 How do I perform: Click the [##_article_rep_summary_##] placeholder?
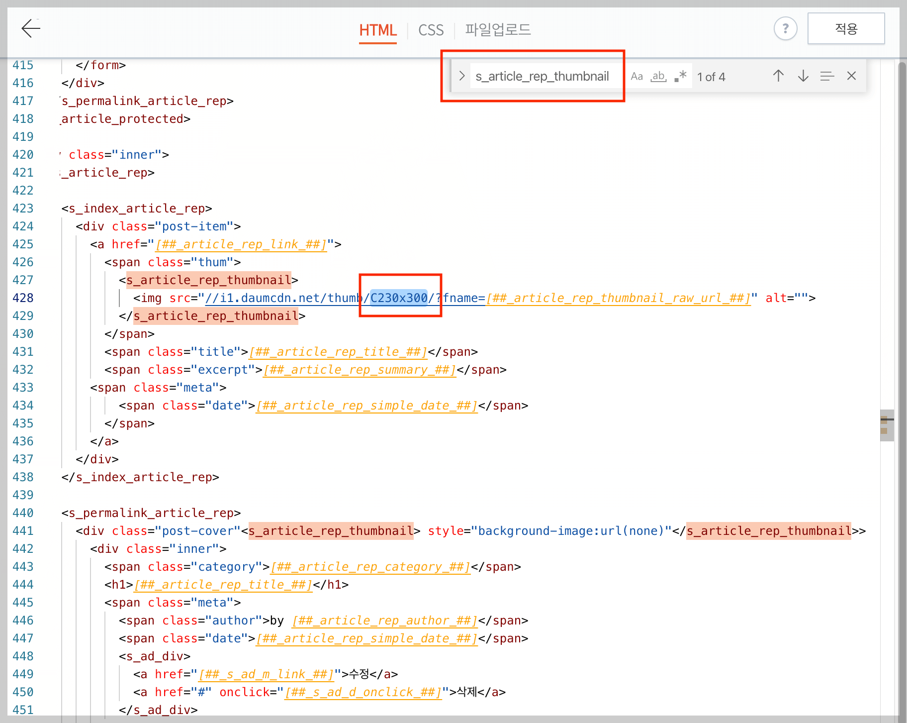[x=360, y=370]
